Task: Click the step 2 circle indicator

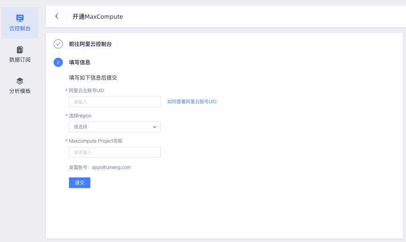Action: pyautogui.click(x=58, y=62)
